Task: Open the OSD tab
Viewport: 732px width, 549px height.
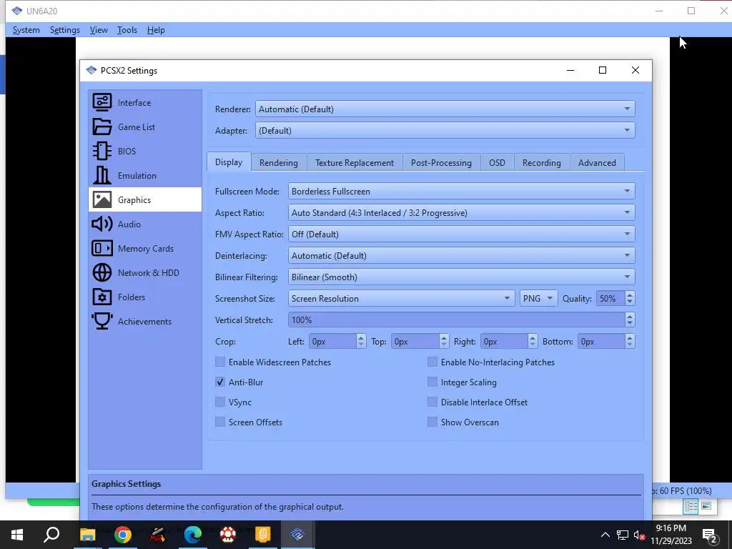Action: point(497,162)
